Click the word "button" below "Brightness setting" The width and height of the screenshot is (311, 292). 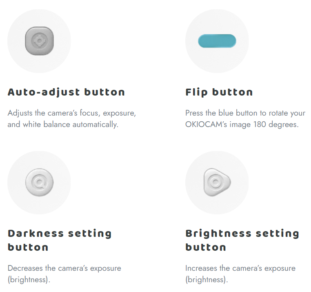206,247
